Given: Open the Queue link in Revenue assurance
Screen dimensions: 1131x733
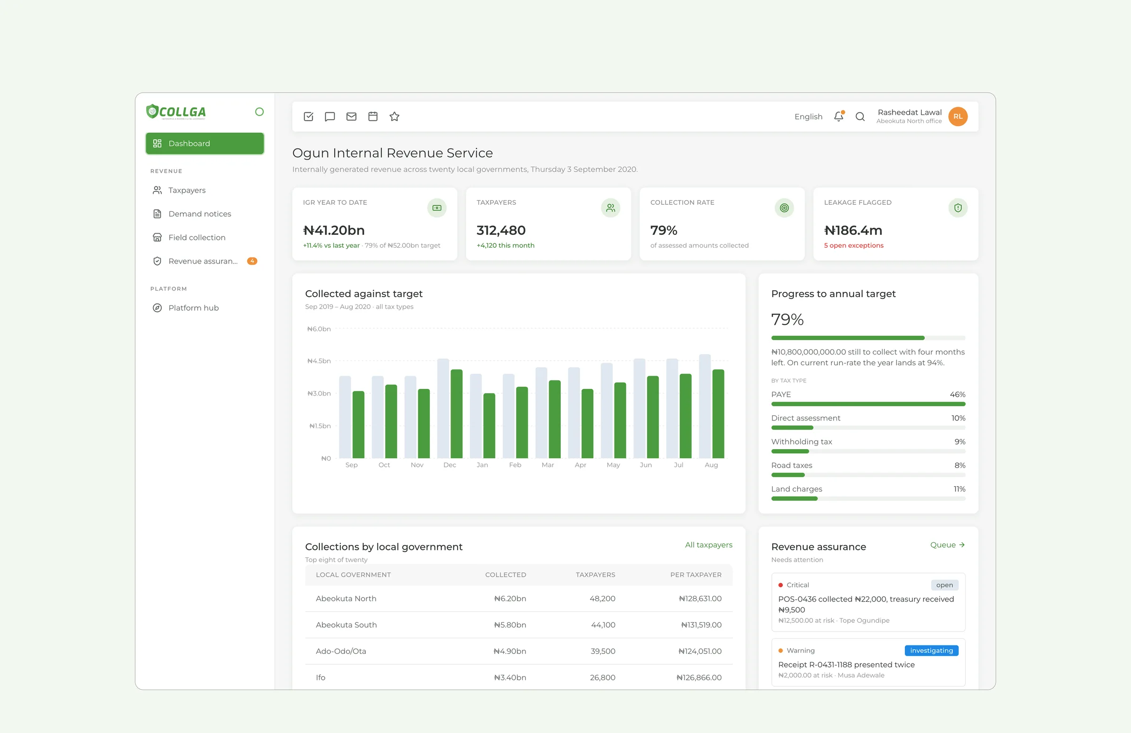Looking at the screenshot, I should tap(948, 545).
